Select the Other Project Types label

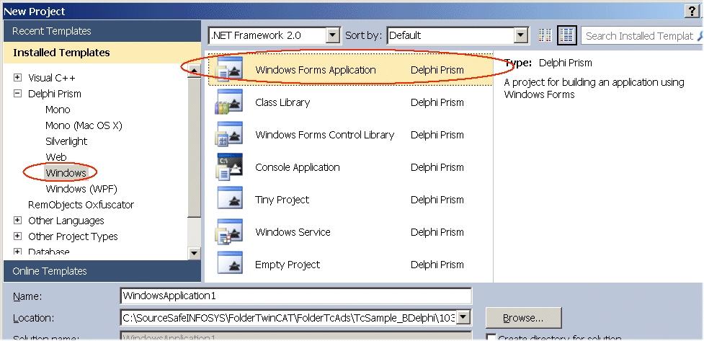pyautogui.click(x=73, y=236)
